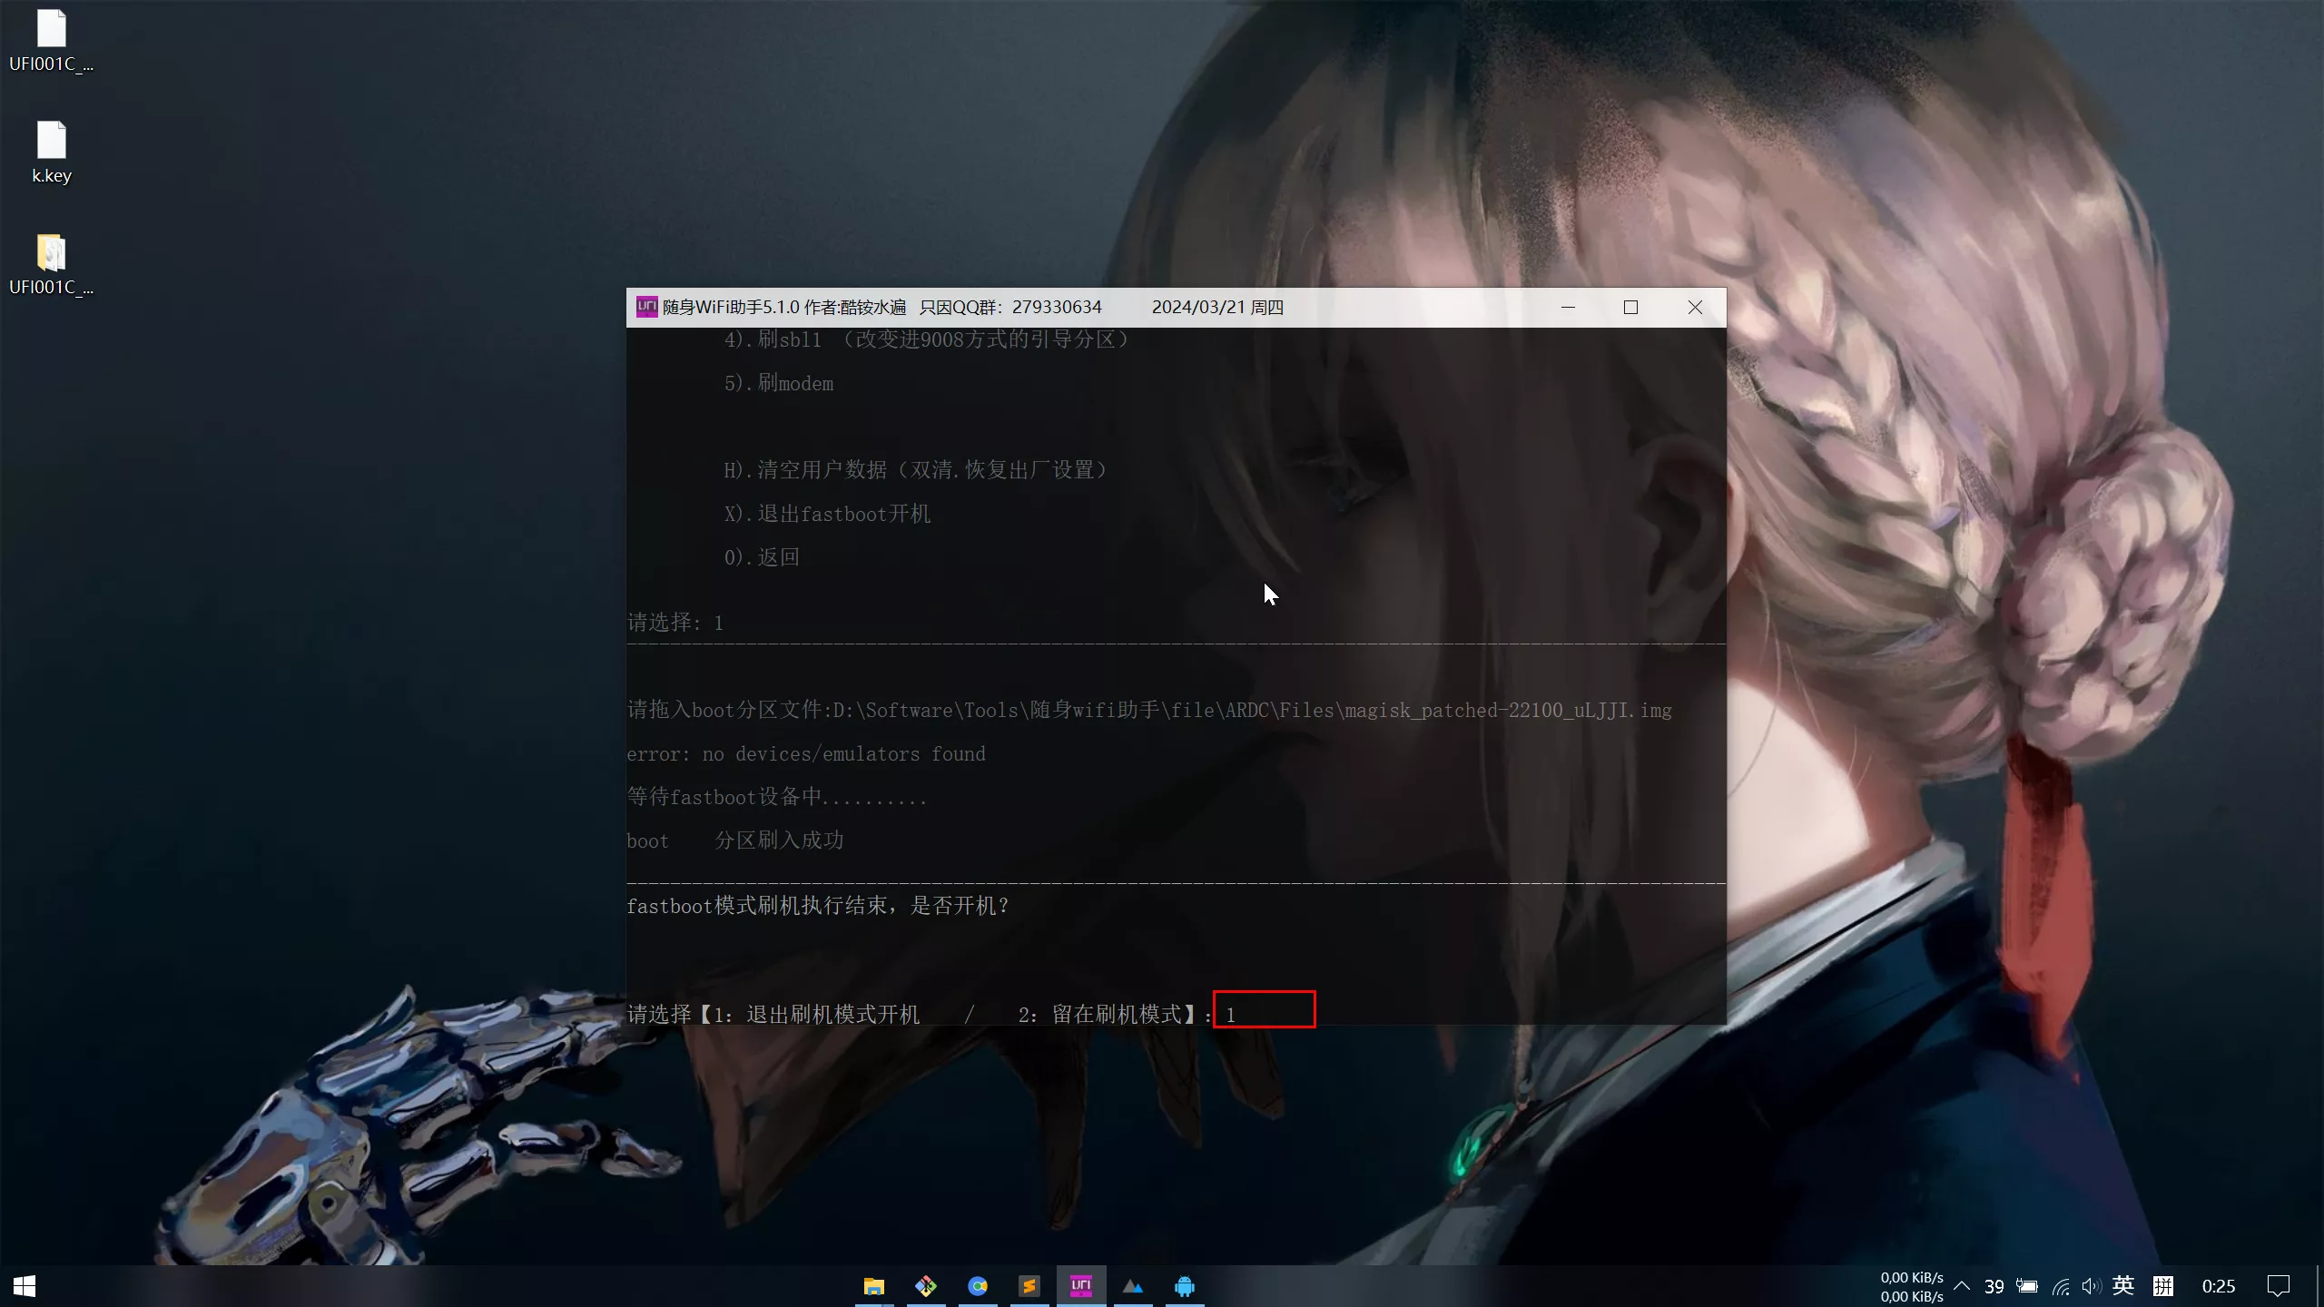Open the Windows Start menu
Screen dimensions: 2324x1307
(25, 1286)
